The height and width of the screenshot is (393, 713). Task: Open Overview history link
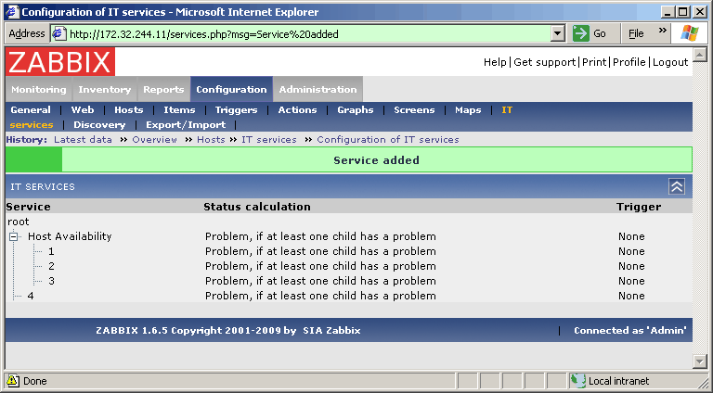(155, 140)
